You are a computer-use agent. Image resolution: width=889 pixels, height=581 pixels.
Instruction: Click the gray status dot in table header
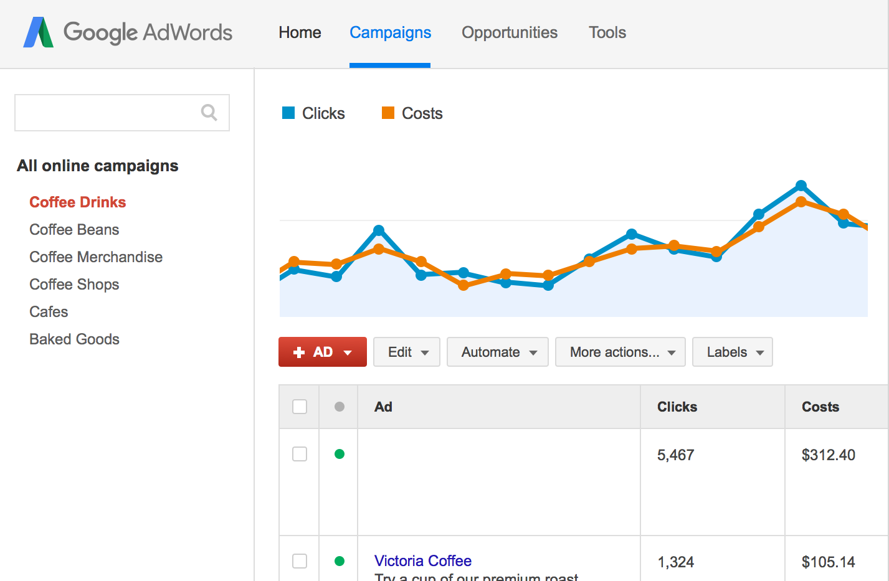click(x=340, y=407)
